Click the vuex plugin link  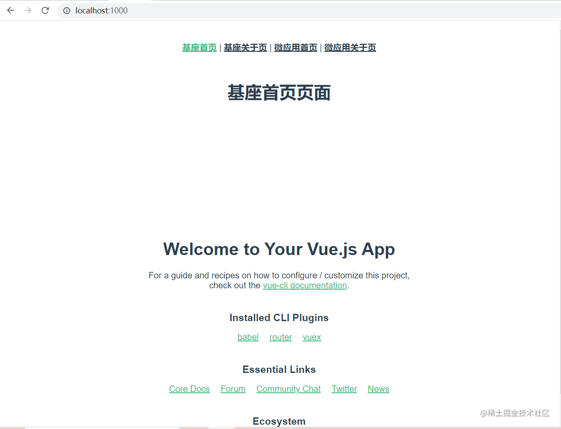(x=312, y=337)
